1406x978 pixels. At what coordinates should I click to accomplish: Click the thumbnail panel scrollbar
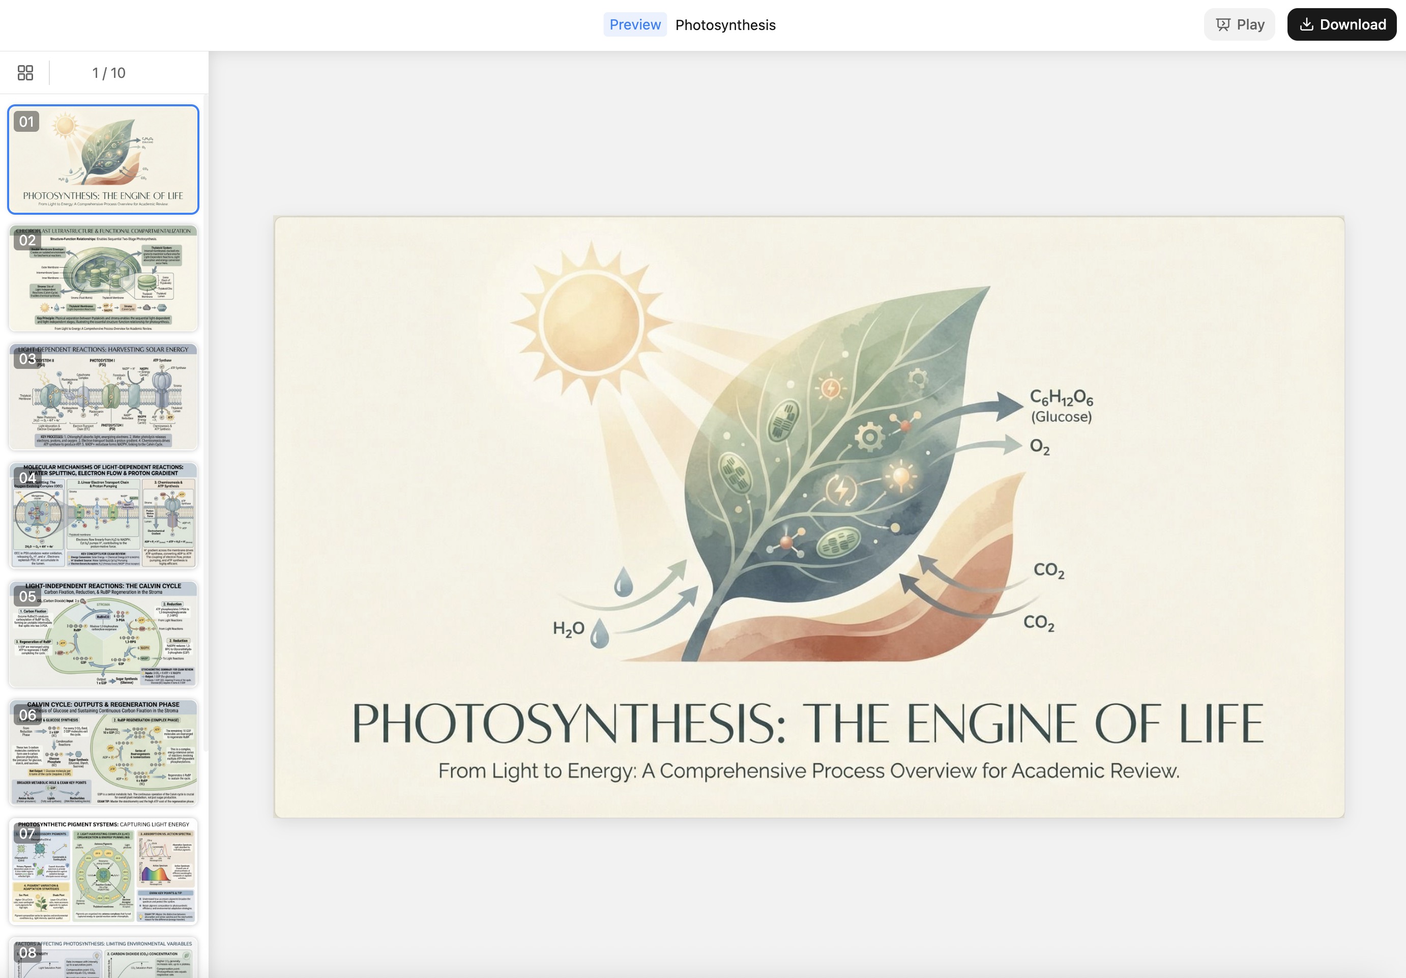click(206, 422)
